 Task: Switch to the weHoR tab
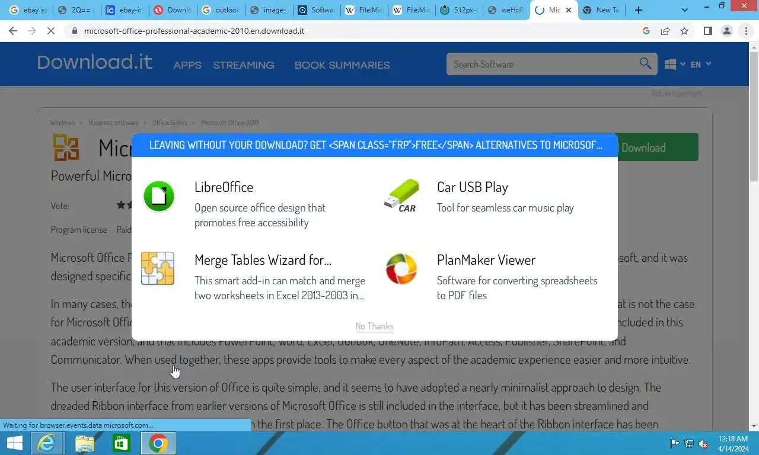pos(505,10)
